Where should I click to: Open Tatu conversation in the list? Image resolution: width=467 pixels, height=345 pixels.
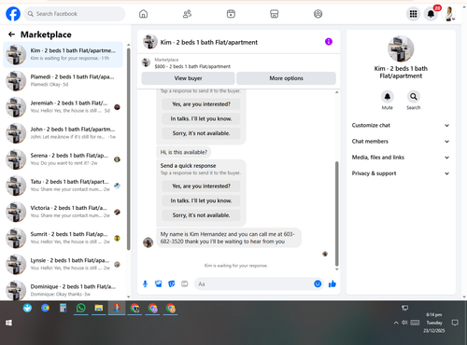[x=64, y=186]
